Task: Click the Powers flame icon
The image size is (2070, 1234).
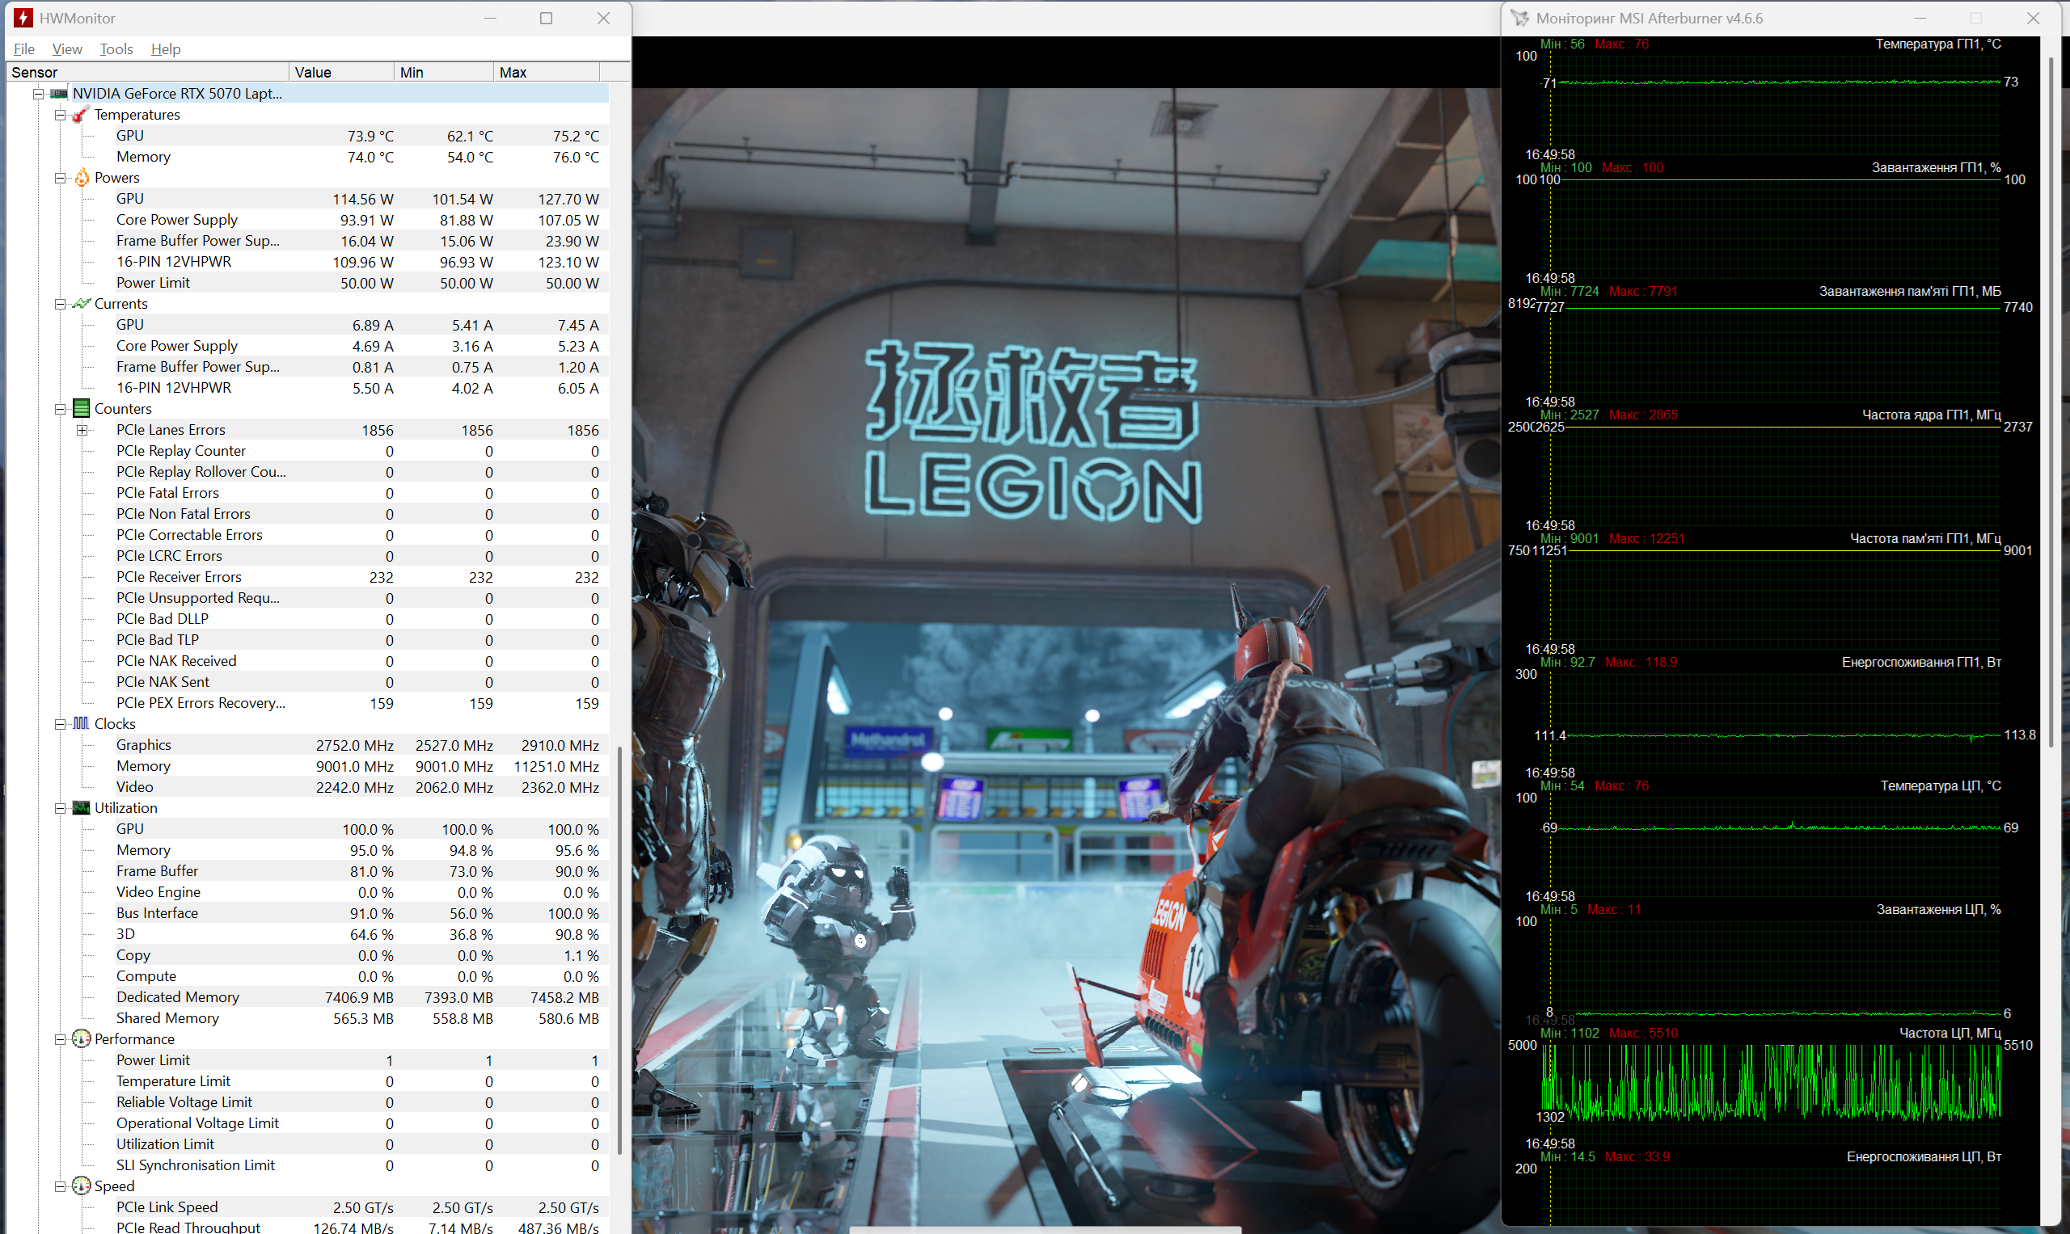Action: (x=82, y=178)
